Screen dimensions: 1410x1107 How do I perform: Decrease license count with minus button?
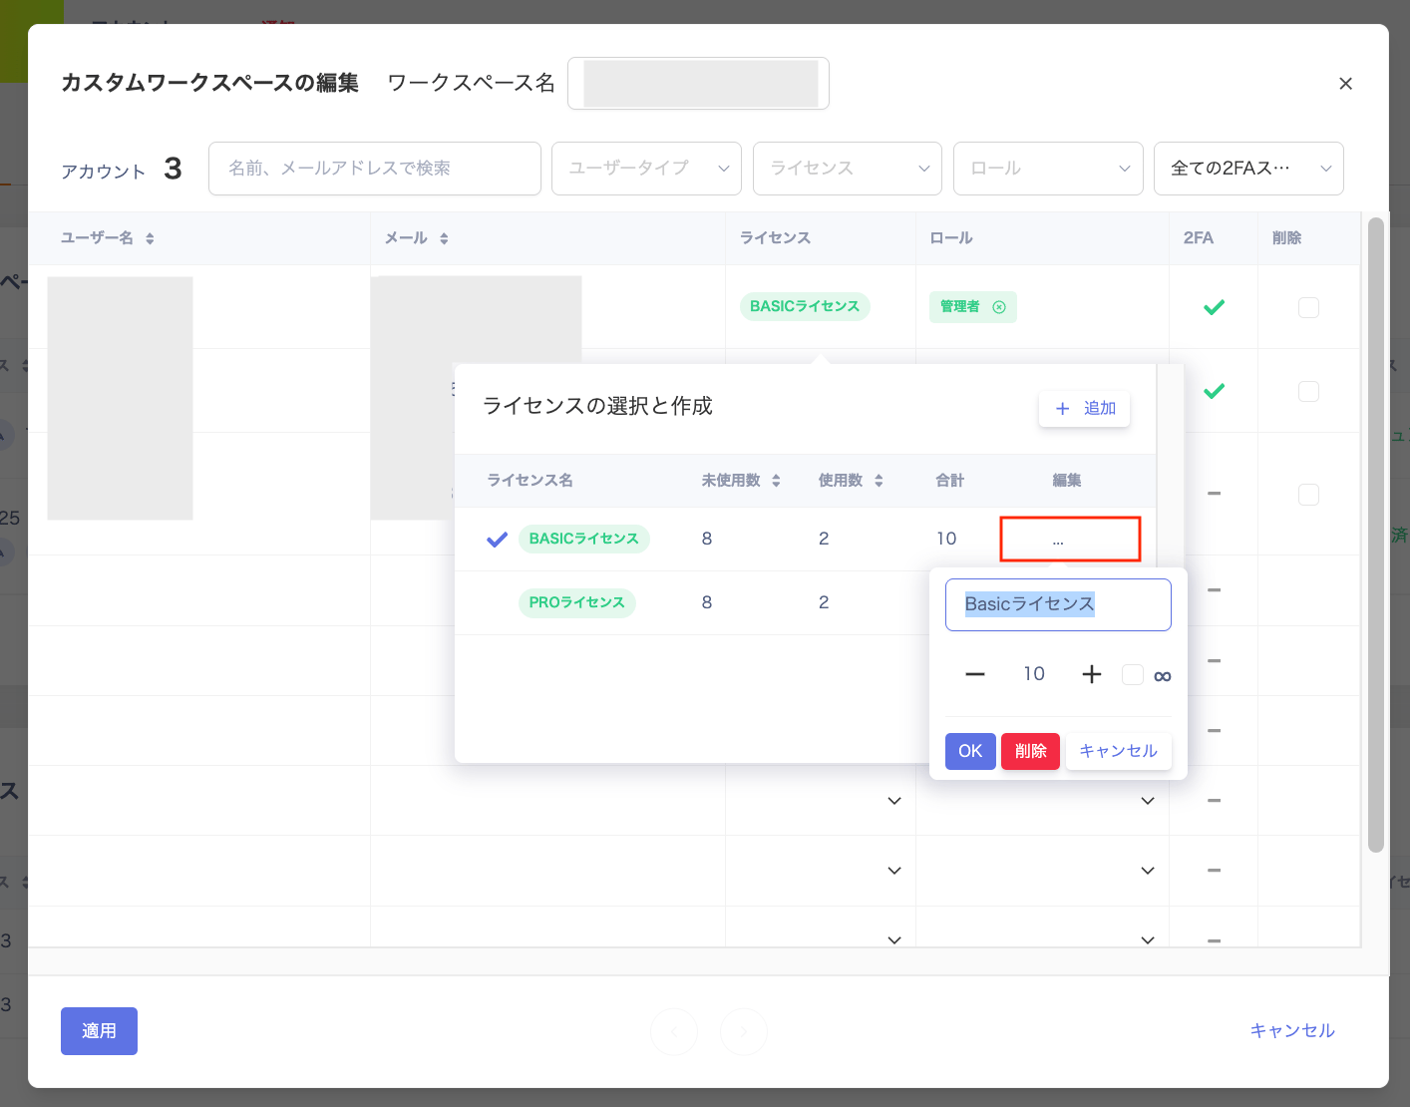(975, 675)
